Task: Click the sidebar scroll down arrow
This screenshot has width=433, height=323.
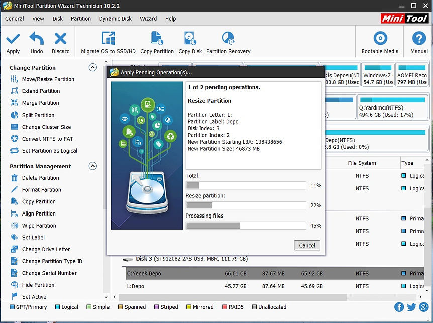Action: point(106,297)
